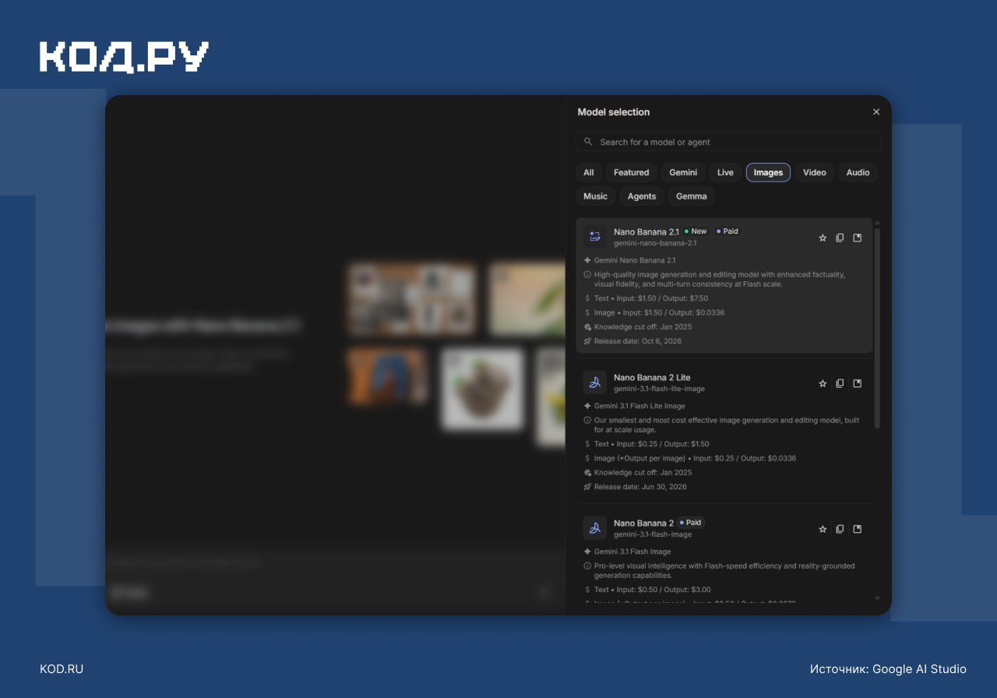Image resolution: width=997 pixels, height=698 pixels.
Task: Click the Nano Banana 2.1 model logo
Action: [595, 237]
